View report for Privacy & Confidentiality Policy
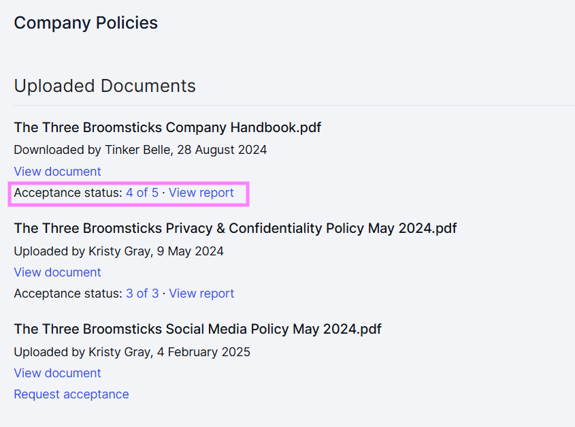The height and width of the screenshot is (427, 575). point(201,294)
